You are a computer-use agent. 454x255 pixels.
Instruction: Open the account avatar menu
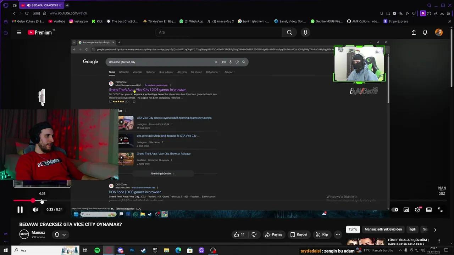439,32
